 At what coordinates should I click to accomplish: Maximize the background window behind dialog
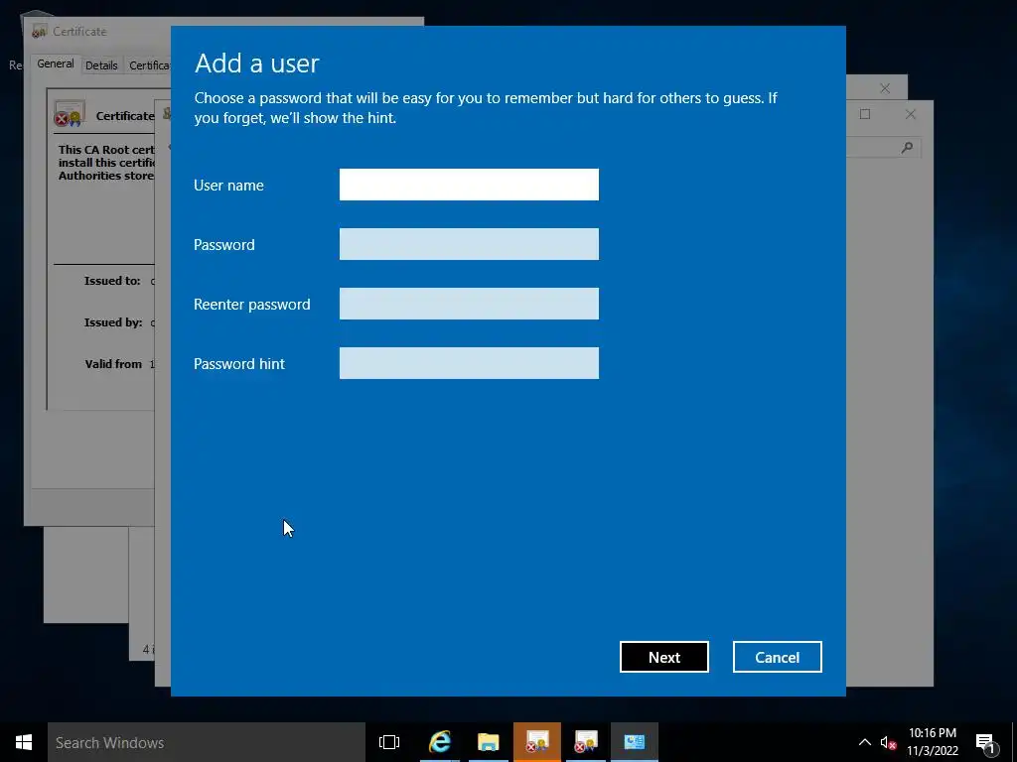click(865, 114)
